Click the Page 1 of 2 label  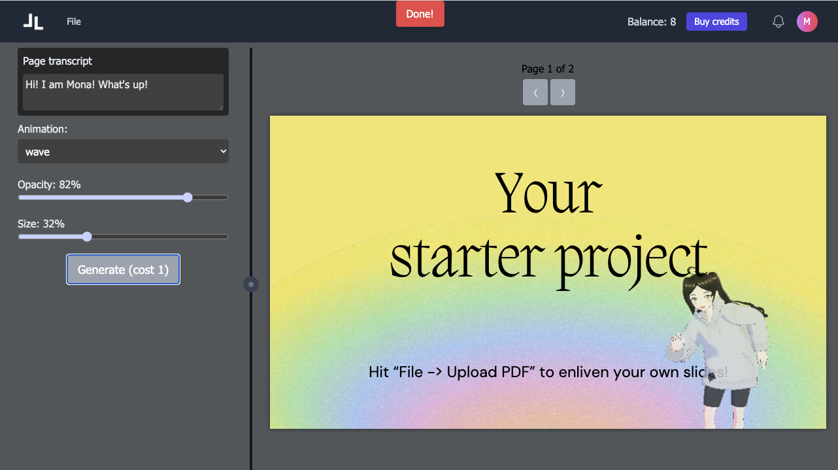pyautogui.click(x=548, y=69)
